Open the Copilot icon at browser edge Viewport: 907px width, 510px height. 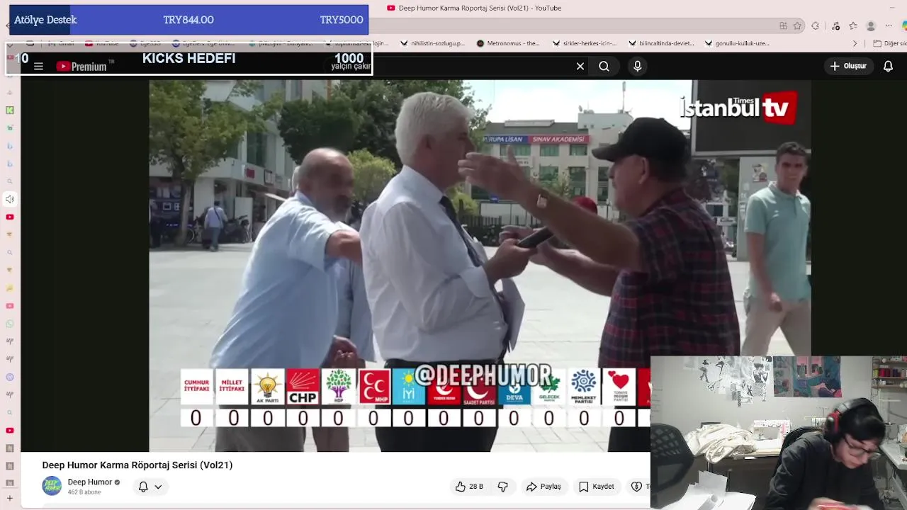tap(903, 25)
